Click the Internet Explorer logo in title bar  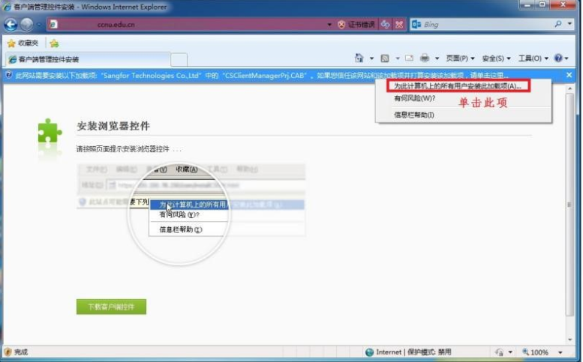7,7
